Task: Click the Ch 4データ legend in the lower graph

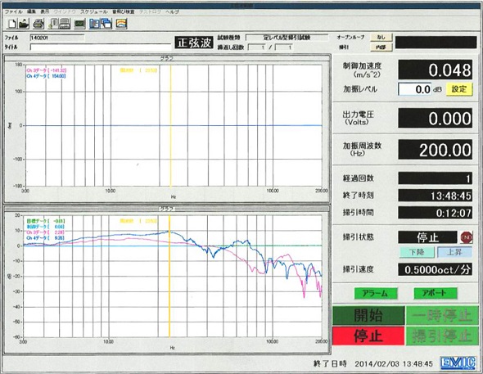Action: click(46, 237)
